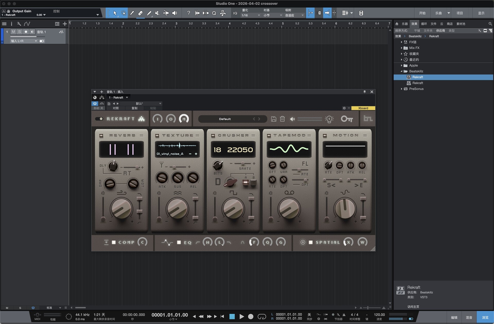Click the plugin settings gear icon
The height and width of the screenshot is (324, 494).
pyautogui.click(x=344, y=108)
